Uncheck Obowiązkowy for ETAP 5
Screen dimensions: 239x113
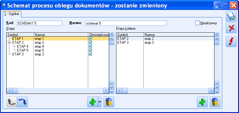[90, 50]
